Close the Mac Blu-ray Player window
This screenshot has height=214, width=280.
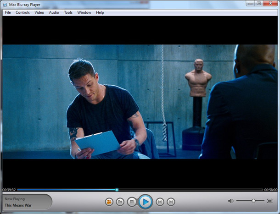pos(270,3)
